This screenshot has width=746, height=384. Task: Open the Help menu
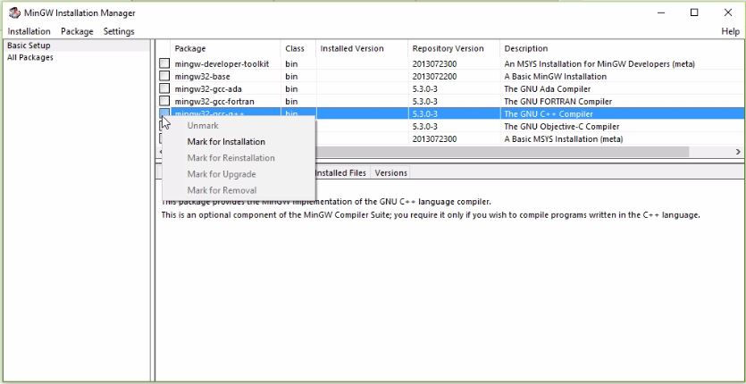(x=730, y=31)
